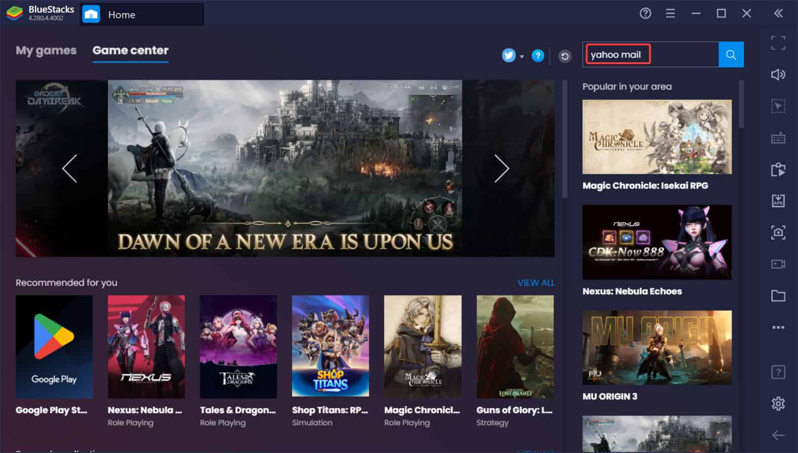The width and height of the screenshot is (798, 453).
Task: Open Shop Titans game cover
Action: [330, 346]
